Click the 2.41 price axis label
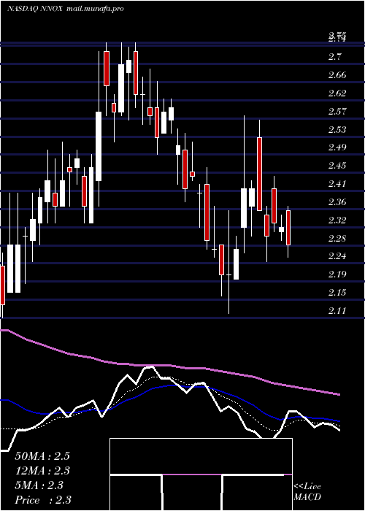The height and width of the screenshot is (511, 365). pyautogui.click(x=337, y=184)
